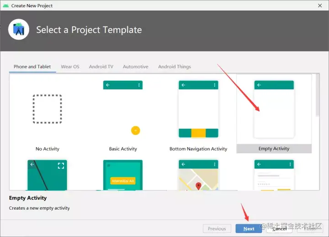The height and width of the screenshot is (237, 329).
Task: Select the Empty Activity template thumbnail
Action: coord(274,109)
